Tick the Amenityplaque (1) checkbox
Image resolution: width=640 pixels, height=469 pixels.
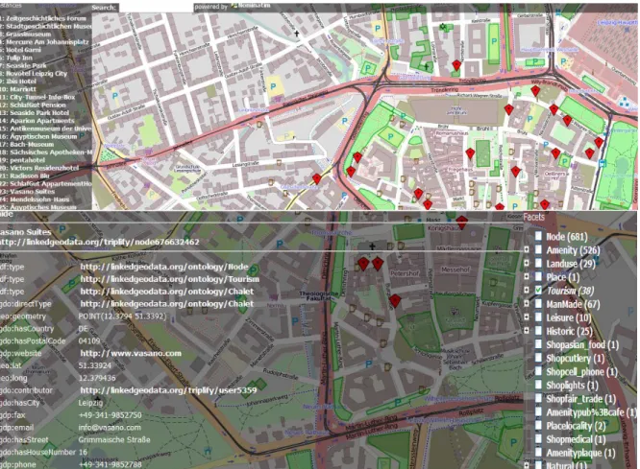click(x=538, y=453)
